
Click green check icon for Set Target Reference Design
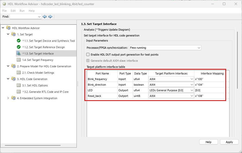coord(19,47)
